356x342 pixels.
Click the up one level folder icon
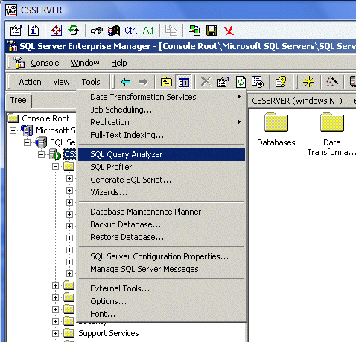pos(166,82)
